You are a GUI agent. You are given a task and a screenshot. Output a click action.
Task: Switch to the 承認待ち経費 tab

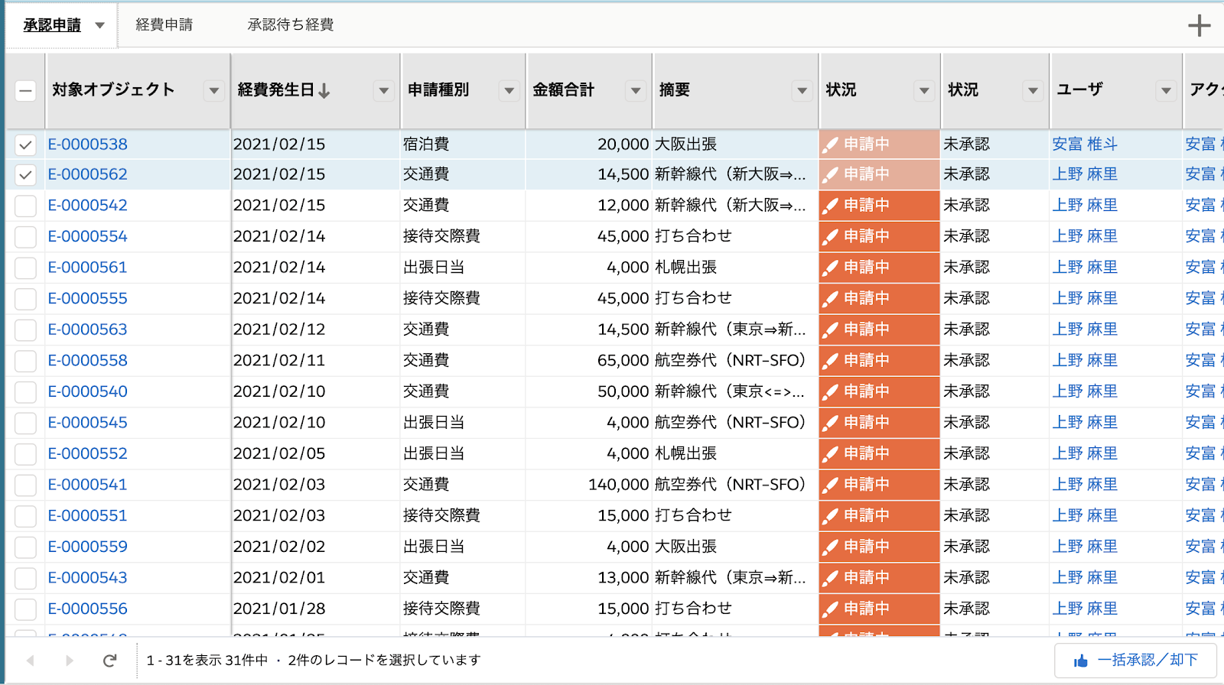pyautogui.click(x=291, y=25)
